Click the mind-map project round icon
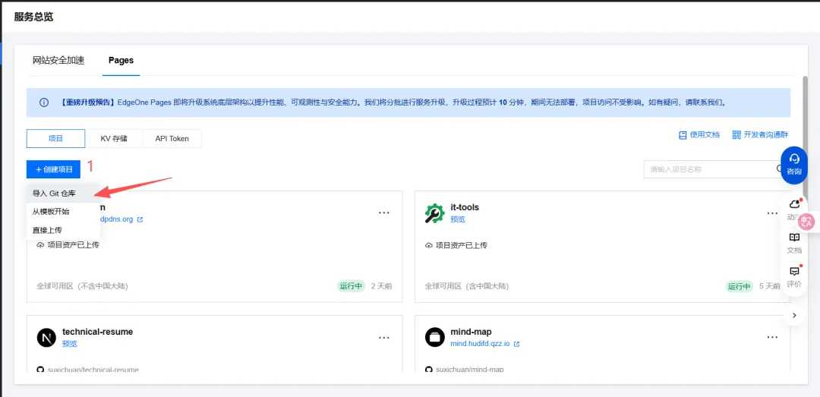Image resolution: width=820 pixels, height=397 pixels. [x=434, y=337]
